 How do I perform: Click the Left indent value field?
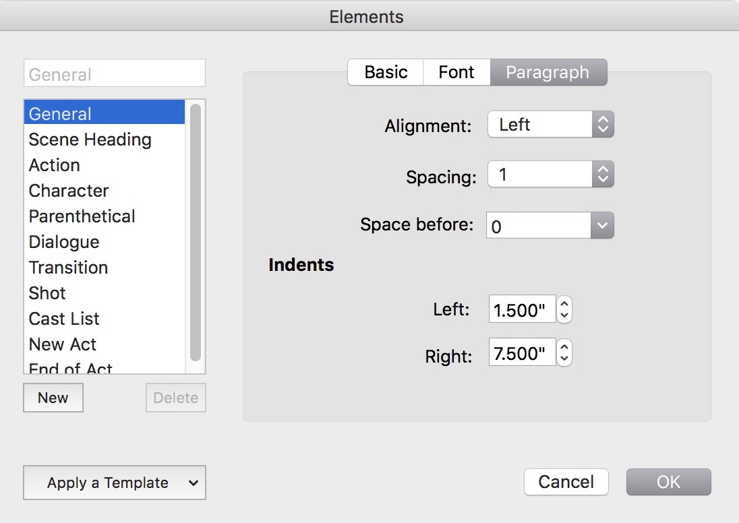coord(522,309)
